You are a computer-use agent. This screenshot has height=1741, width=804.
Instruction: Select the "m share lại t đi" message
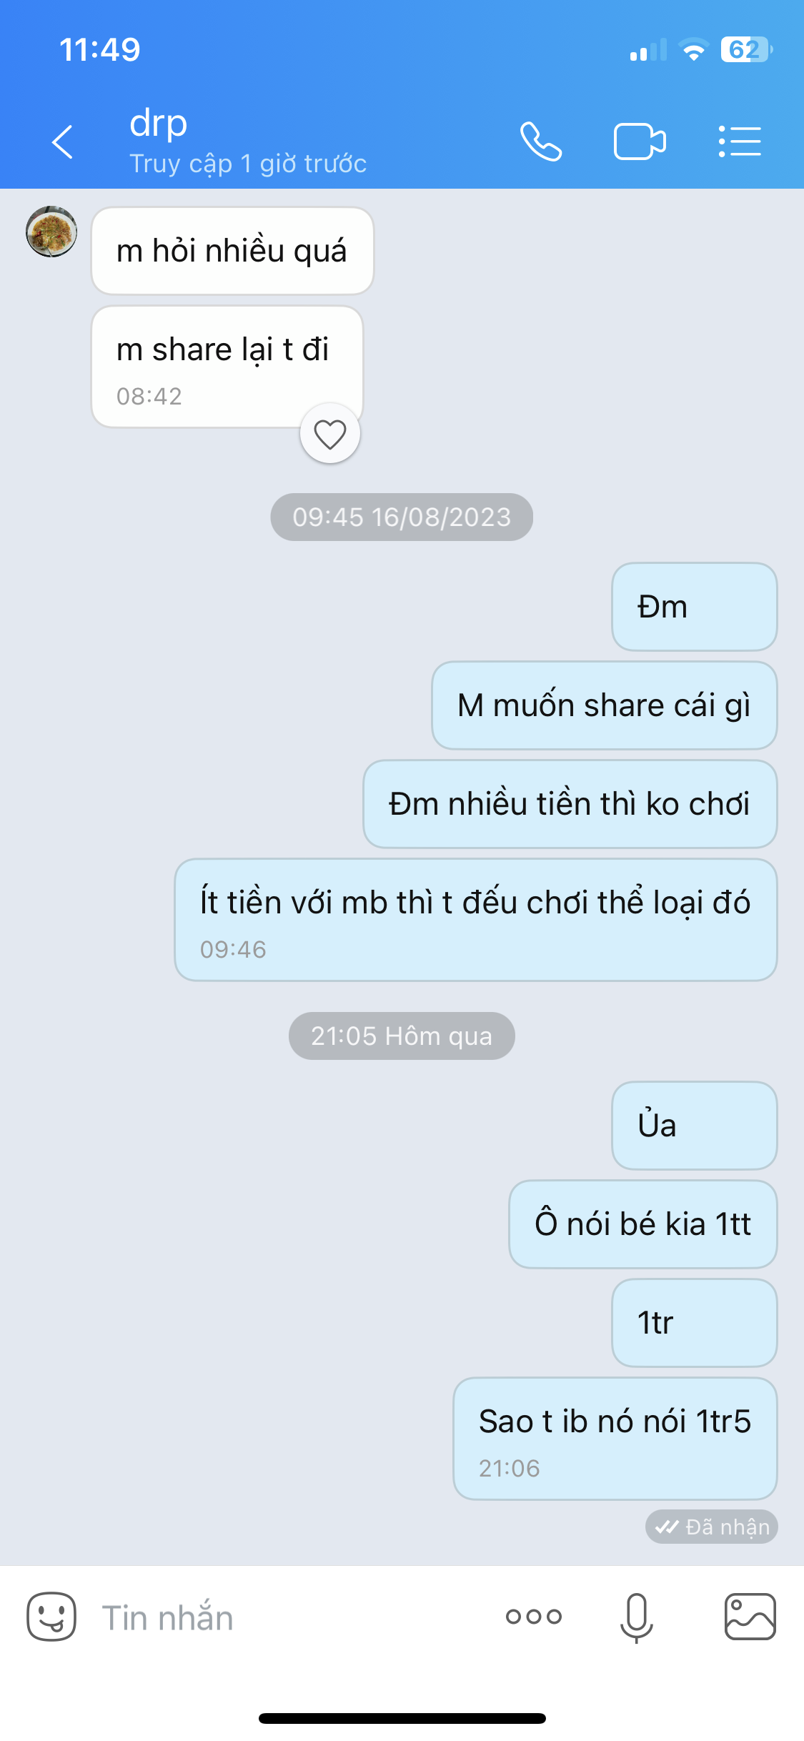pyautogui.click(x=227, y=367)
